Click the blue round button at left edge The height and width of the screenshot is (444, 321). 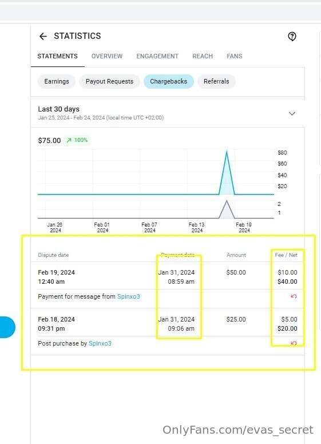click(x=7, y=327)
